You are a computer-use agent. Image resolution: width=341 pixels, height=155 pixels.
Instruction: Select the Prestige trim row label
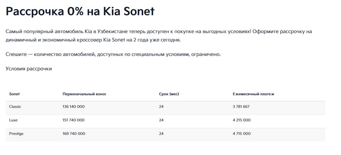pyautogui.click(x=16, y=133)
